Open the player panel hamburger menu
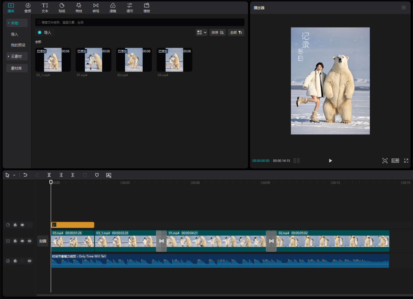Screen dimensions: 413x299 coord(403,8)
